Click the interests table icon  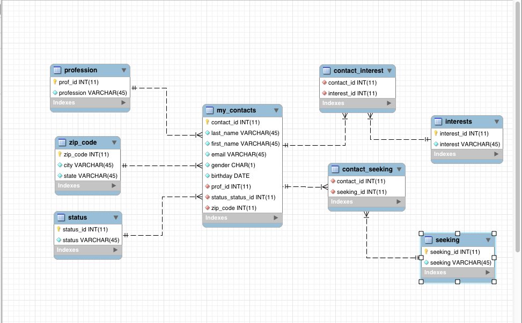pos(438,122)
